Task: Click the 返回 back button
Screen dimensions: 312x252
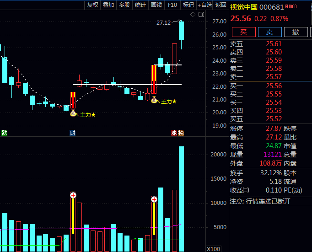Action: tap(221, 5)
